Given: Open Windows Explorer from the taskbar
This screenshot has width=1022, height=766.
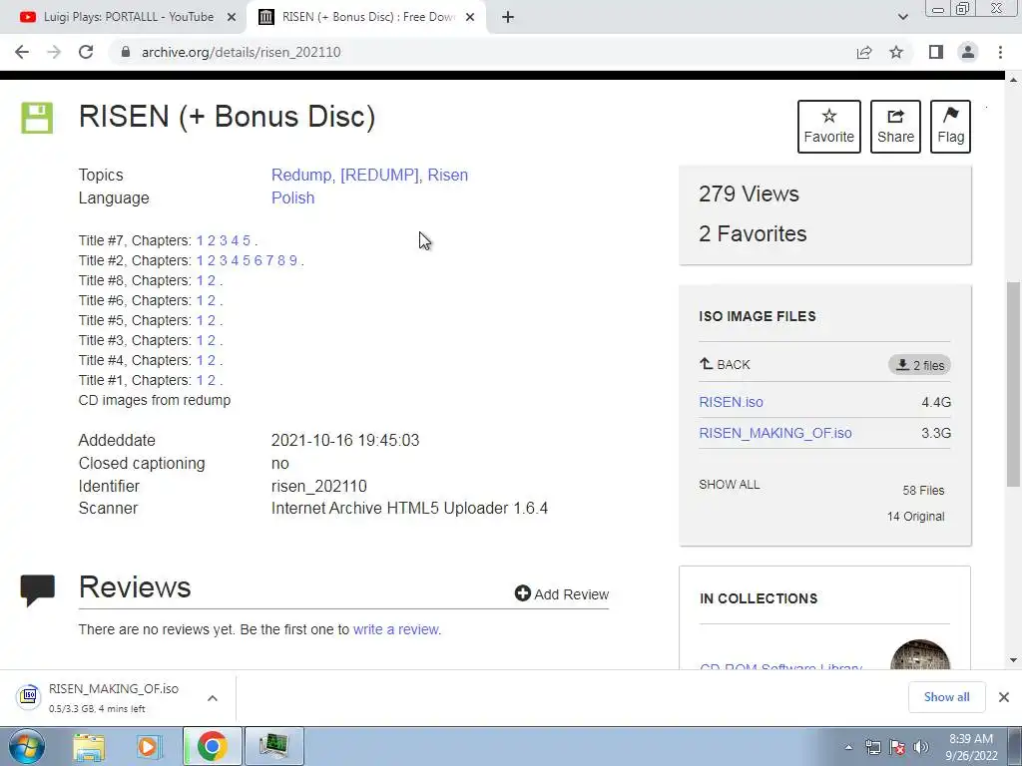Looking at the screenshot, I should click(89, 746).
